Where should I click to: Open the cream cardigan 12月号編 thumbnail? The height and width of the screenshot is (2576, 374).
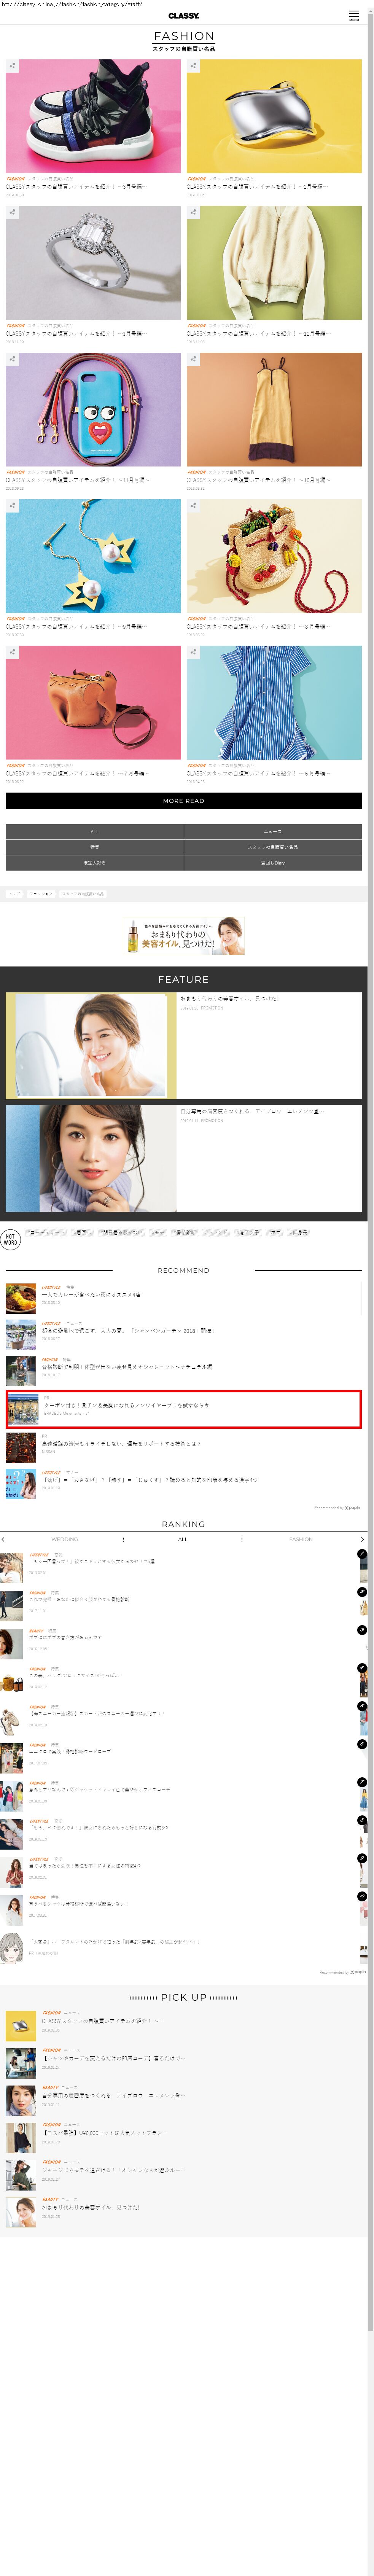tap(274, 263)
